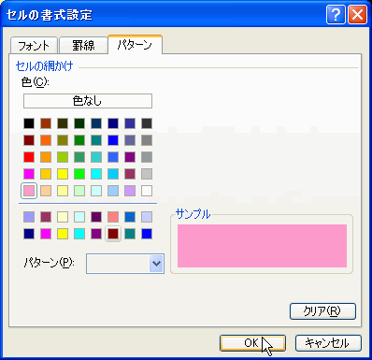Click the 色なし no-color button
Image resolution: width=372 pixels, height=360 pixels.
88,101
